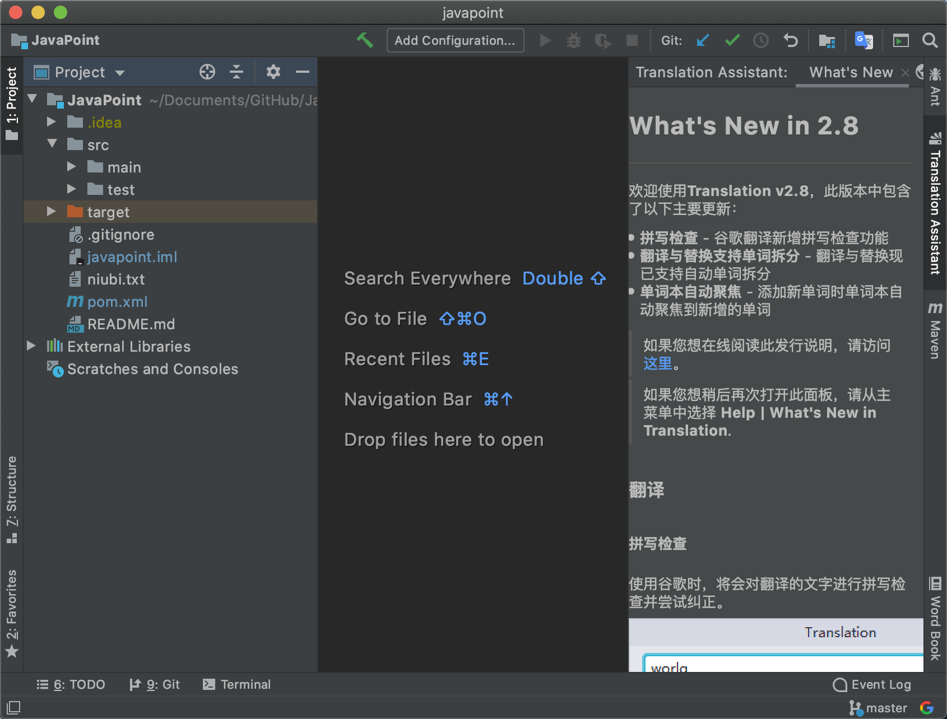
Task: Select the .gitignore file
Action: [120, 235]
